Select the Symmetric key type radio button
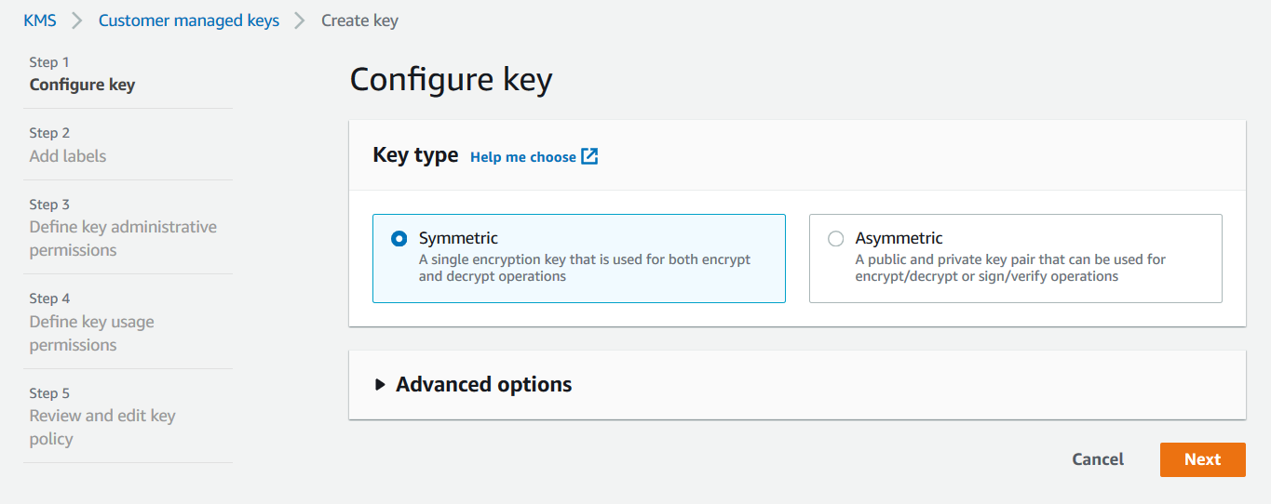This screenshot has width=1271, height=504. [399, 239]
